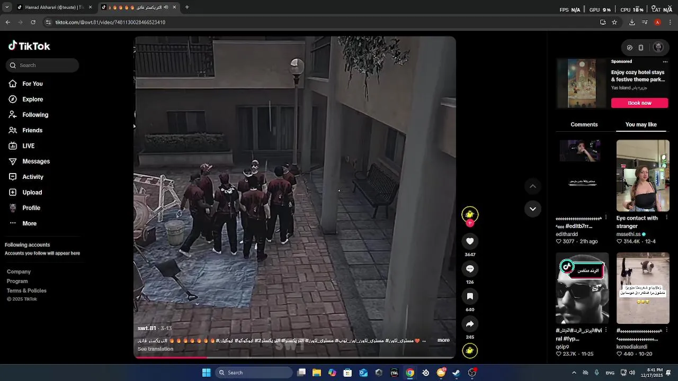Close the Hamad Alsharari tab
Screen dimensions: 678x381
[x=90, y=7]
